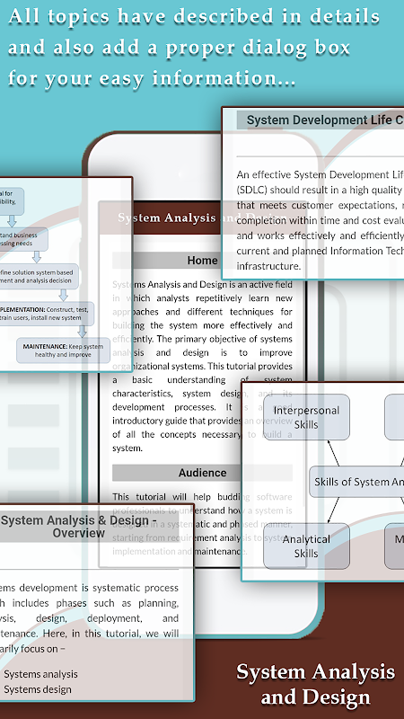Click the SDLC description paragraph
The image size is (404, 719).
[321, 220]
